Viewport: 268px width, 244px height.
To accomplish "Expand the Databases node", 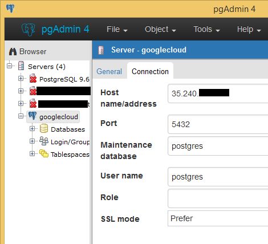I will click(x=32, y=129).
